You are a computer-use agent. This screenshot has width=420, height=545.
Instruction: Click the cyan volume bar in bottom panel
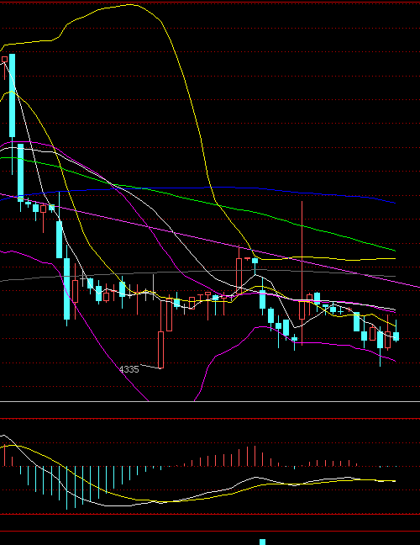[x=262, y=542]
